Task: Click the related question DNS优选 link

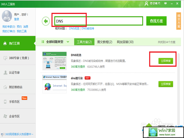Action: (x=74, y=28)
